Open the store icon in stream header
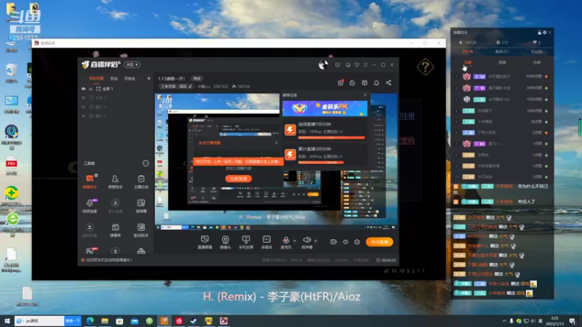This screenshot has width=582, height=327. pos(364,83)
